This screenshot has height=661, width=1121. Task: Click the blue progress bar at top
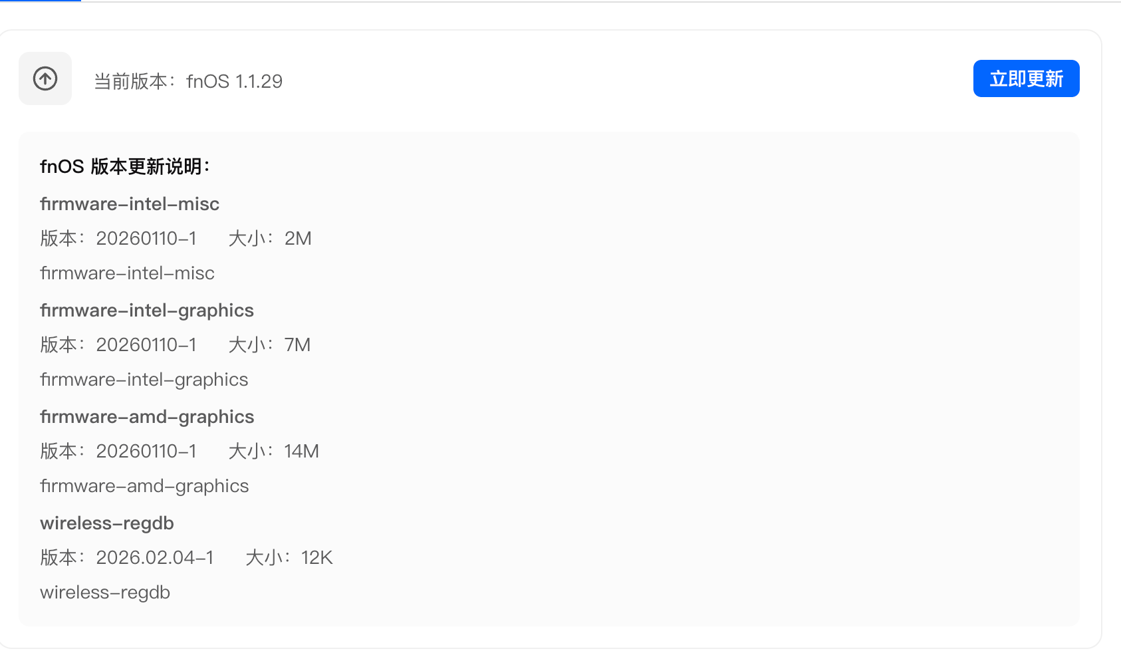tap(40, 1)
